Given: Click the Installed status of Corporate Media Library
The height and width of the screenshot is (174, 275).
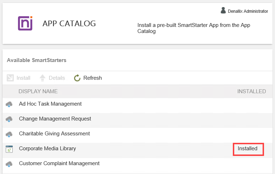Looking at the screenshot, I should pyautogui.click(x=248, y=148).
